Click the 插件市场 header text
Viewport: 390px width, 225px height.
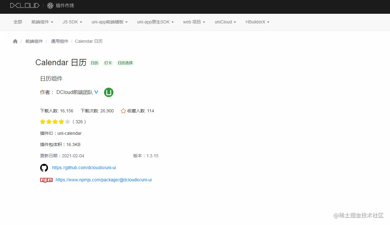tap(65, 5)
